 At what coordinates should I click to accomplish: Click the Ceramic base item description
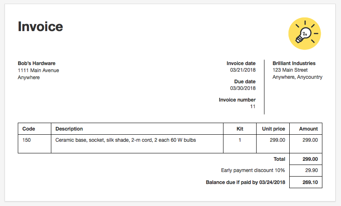coord(126,140)
